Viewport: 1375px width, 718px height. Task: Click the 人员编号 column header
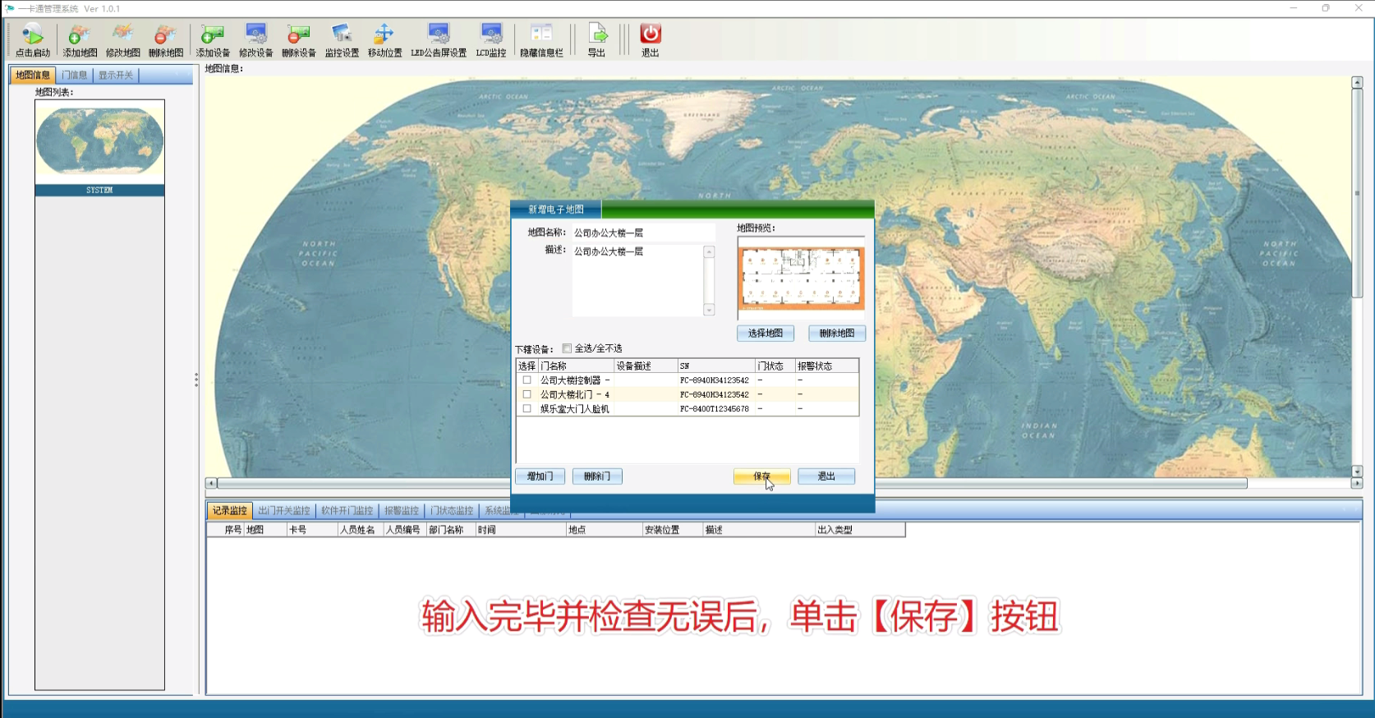405,530
